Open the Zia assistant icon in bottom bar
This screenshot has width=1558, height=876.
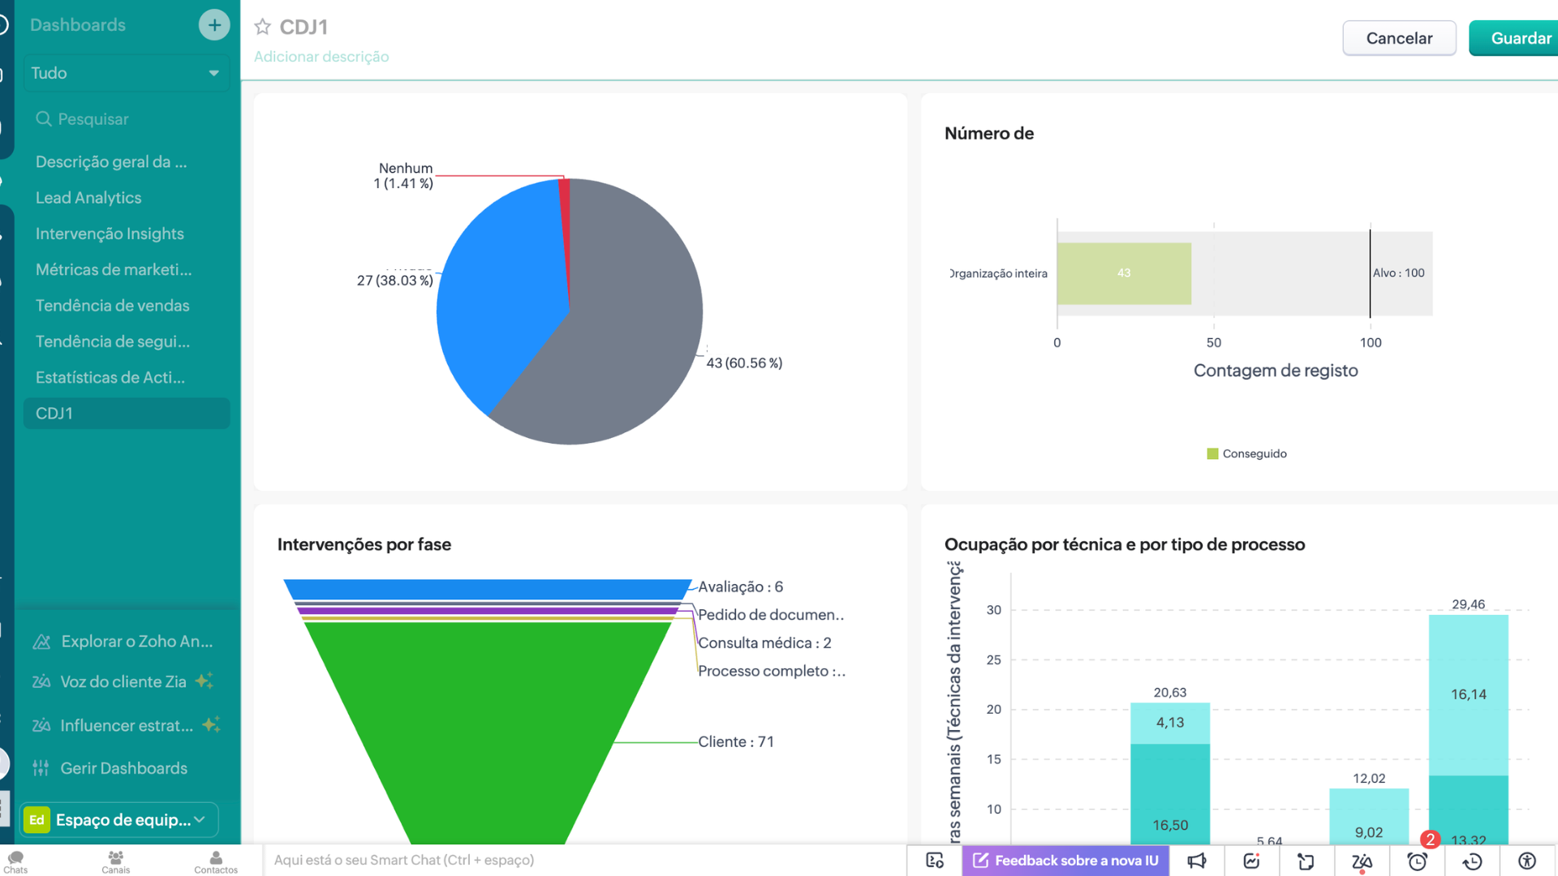[1362, 861]
